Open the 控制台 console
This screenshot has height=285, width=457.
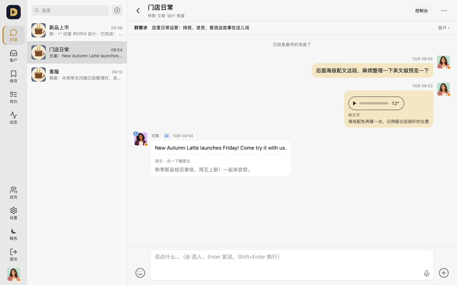point(422,11)
